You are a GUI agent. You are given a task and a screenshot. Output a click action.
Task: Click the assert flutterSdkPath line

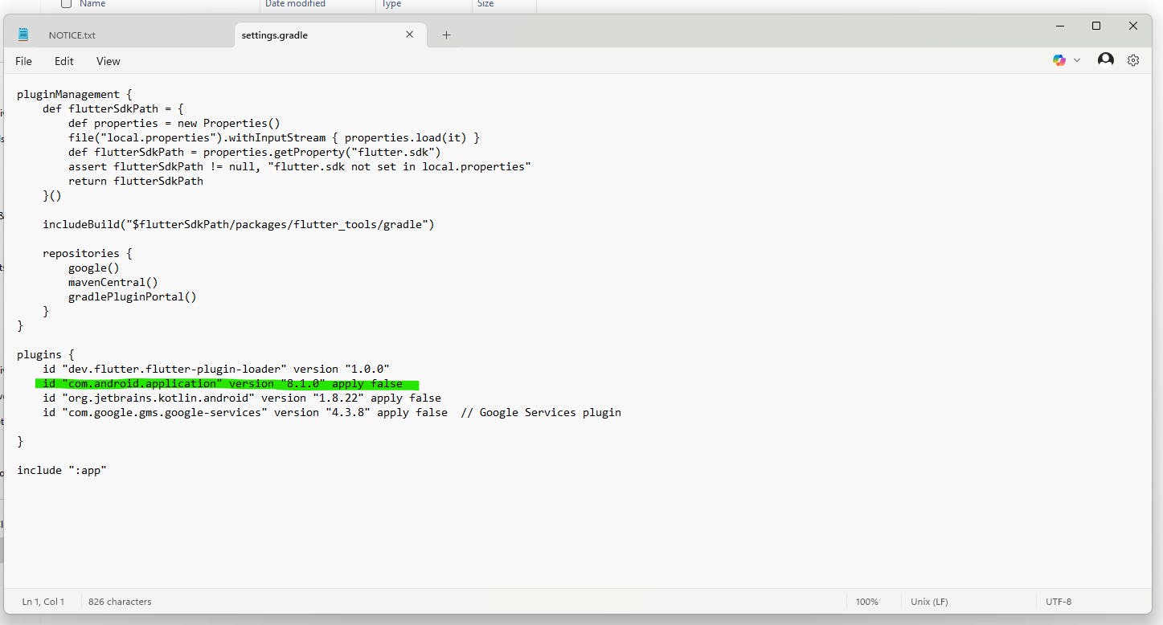(300, 166)
